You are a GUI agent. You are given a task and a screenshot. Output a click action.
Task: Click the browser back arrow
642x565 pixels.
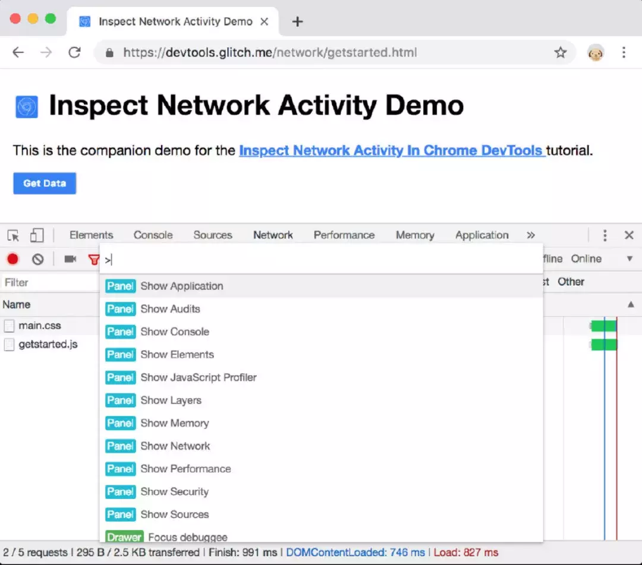click(18, 52)
